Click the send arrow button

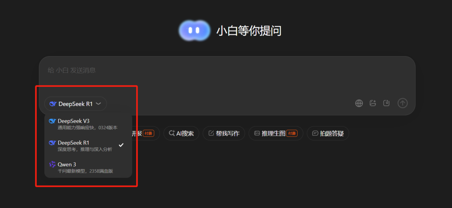coord(403,103)
